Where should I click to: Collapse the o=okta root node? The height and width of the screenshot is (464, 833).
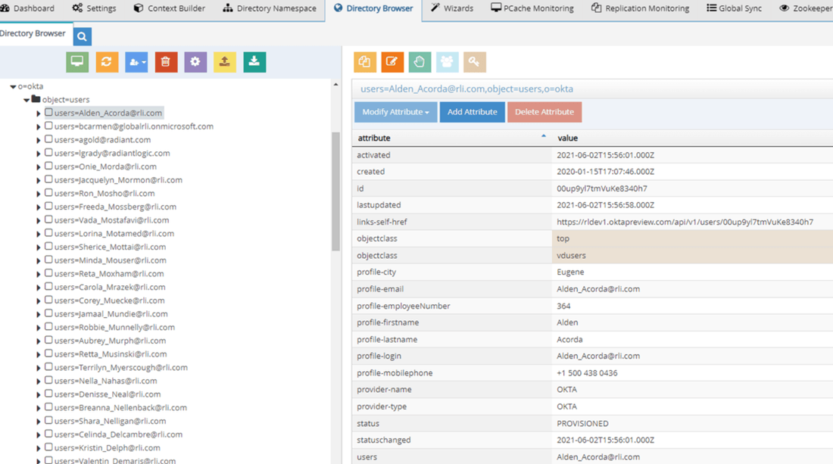coord(13,86)
